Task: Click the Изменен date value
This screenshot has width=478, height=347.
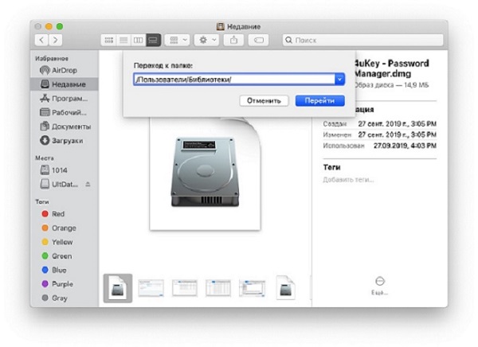Action: coord(398,135)
